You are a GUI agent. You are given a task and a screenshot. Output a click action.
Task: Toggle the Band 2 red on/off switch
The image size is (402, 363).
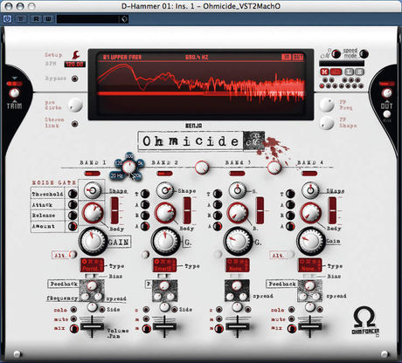[164, 174]
